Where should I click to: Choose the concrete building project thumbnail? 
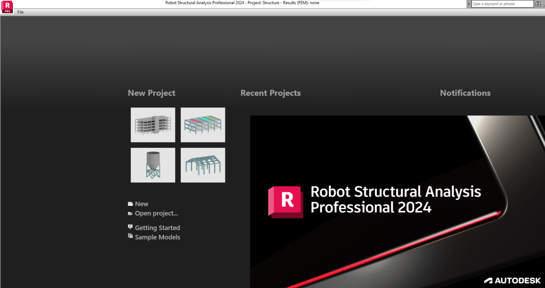point(153,125)
